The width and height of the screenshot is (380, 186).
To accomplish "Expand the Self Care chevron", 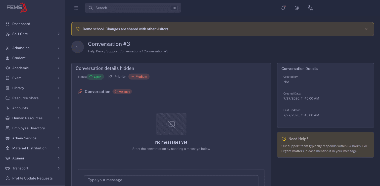I will coord(59,34).
